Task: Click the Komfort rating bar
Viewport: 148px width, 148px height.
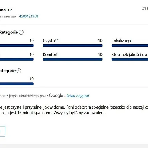Action: (x=73, y=60)
